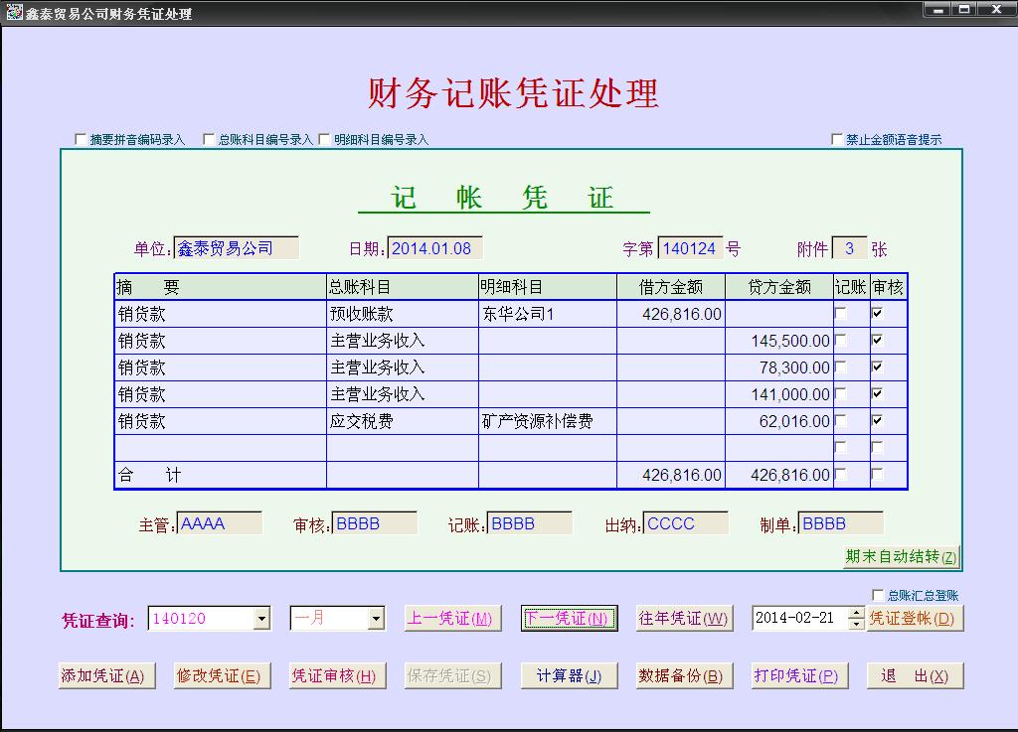Open prior-year vouchers via 往年凭证
The image size is (1018, 732).
click(683, 618)
